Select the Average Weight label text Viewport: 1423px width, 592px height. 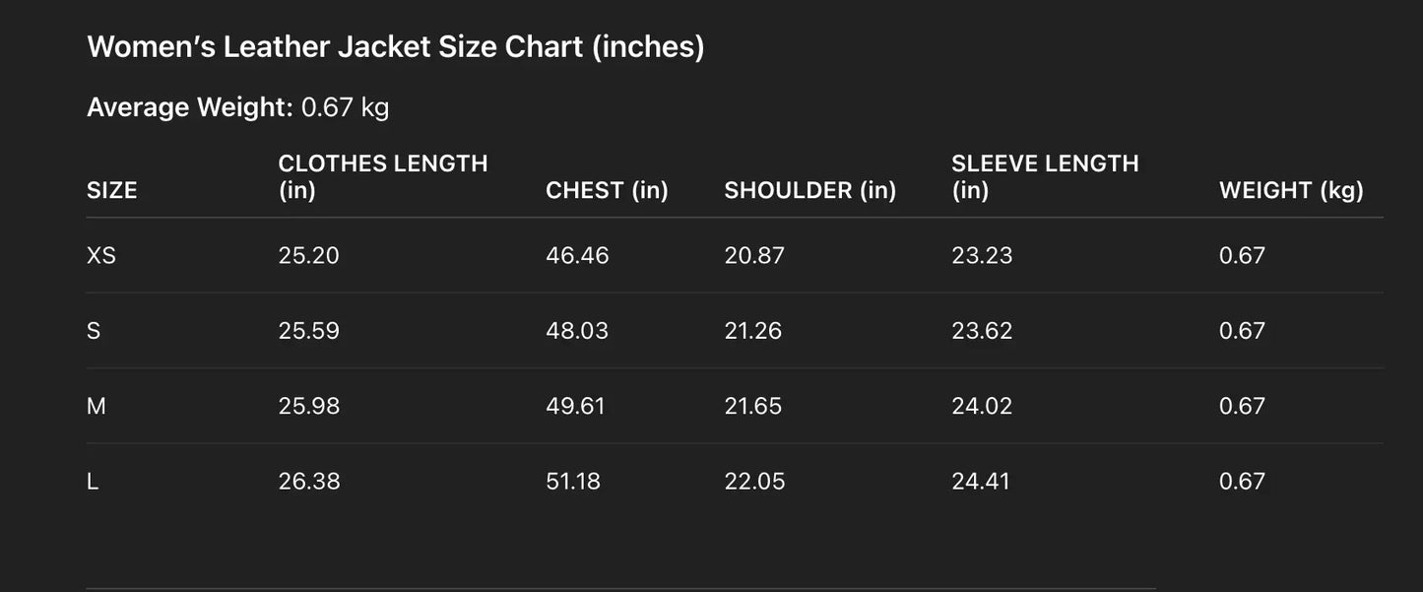pos(189,107)
